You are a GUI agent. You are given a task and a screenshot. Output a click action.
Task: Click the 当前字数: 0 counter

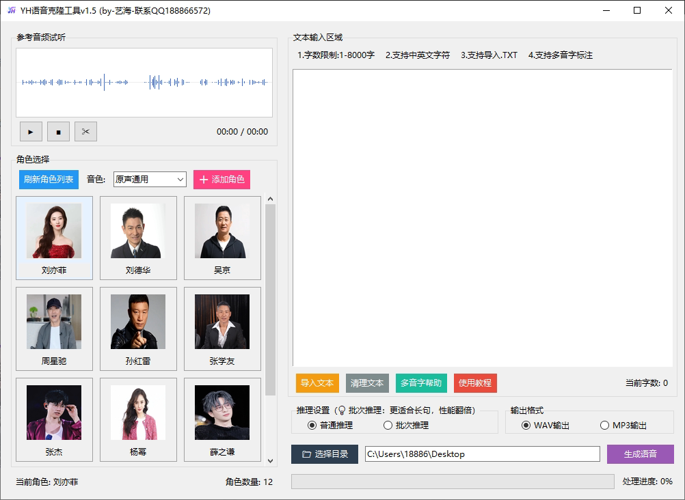[x=647, y=383]
